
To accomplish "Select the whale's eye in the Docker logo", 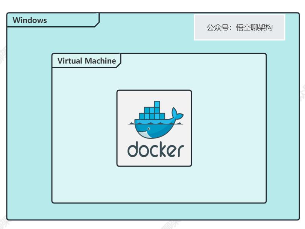I will (149, 128).
